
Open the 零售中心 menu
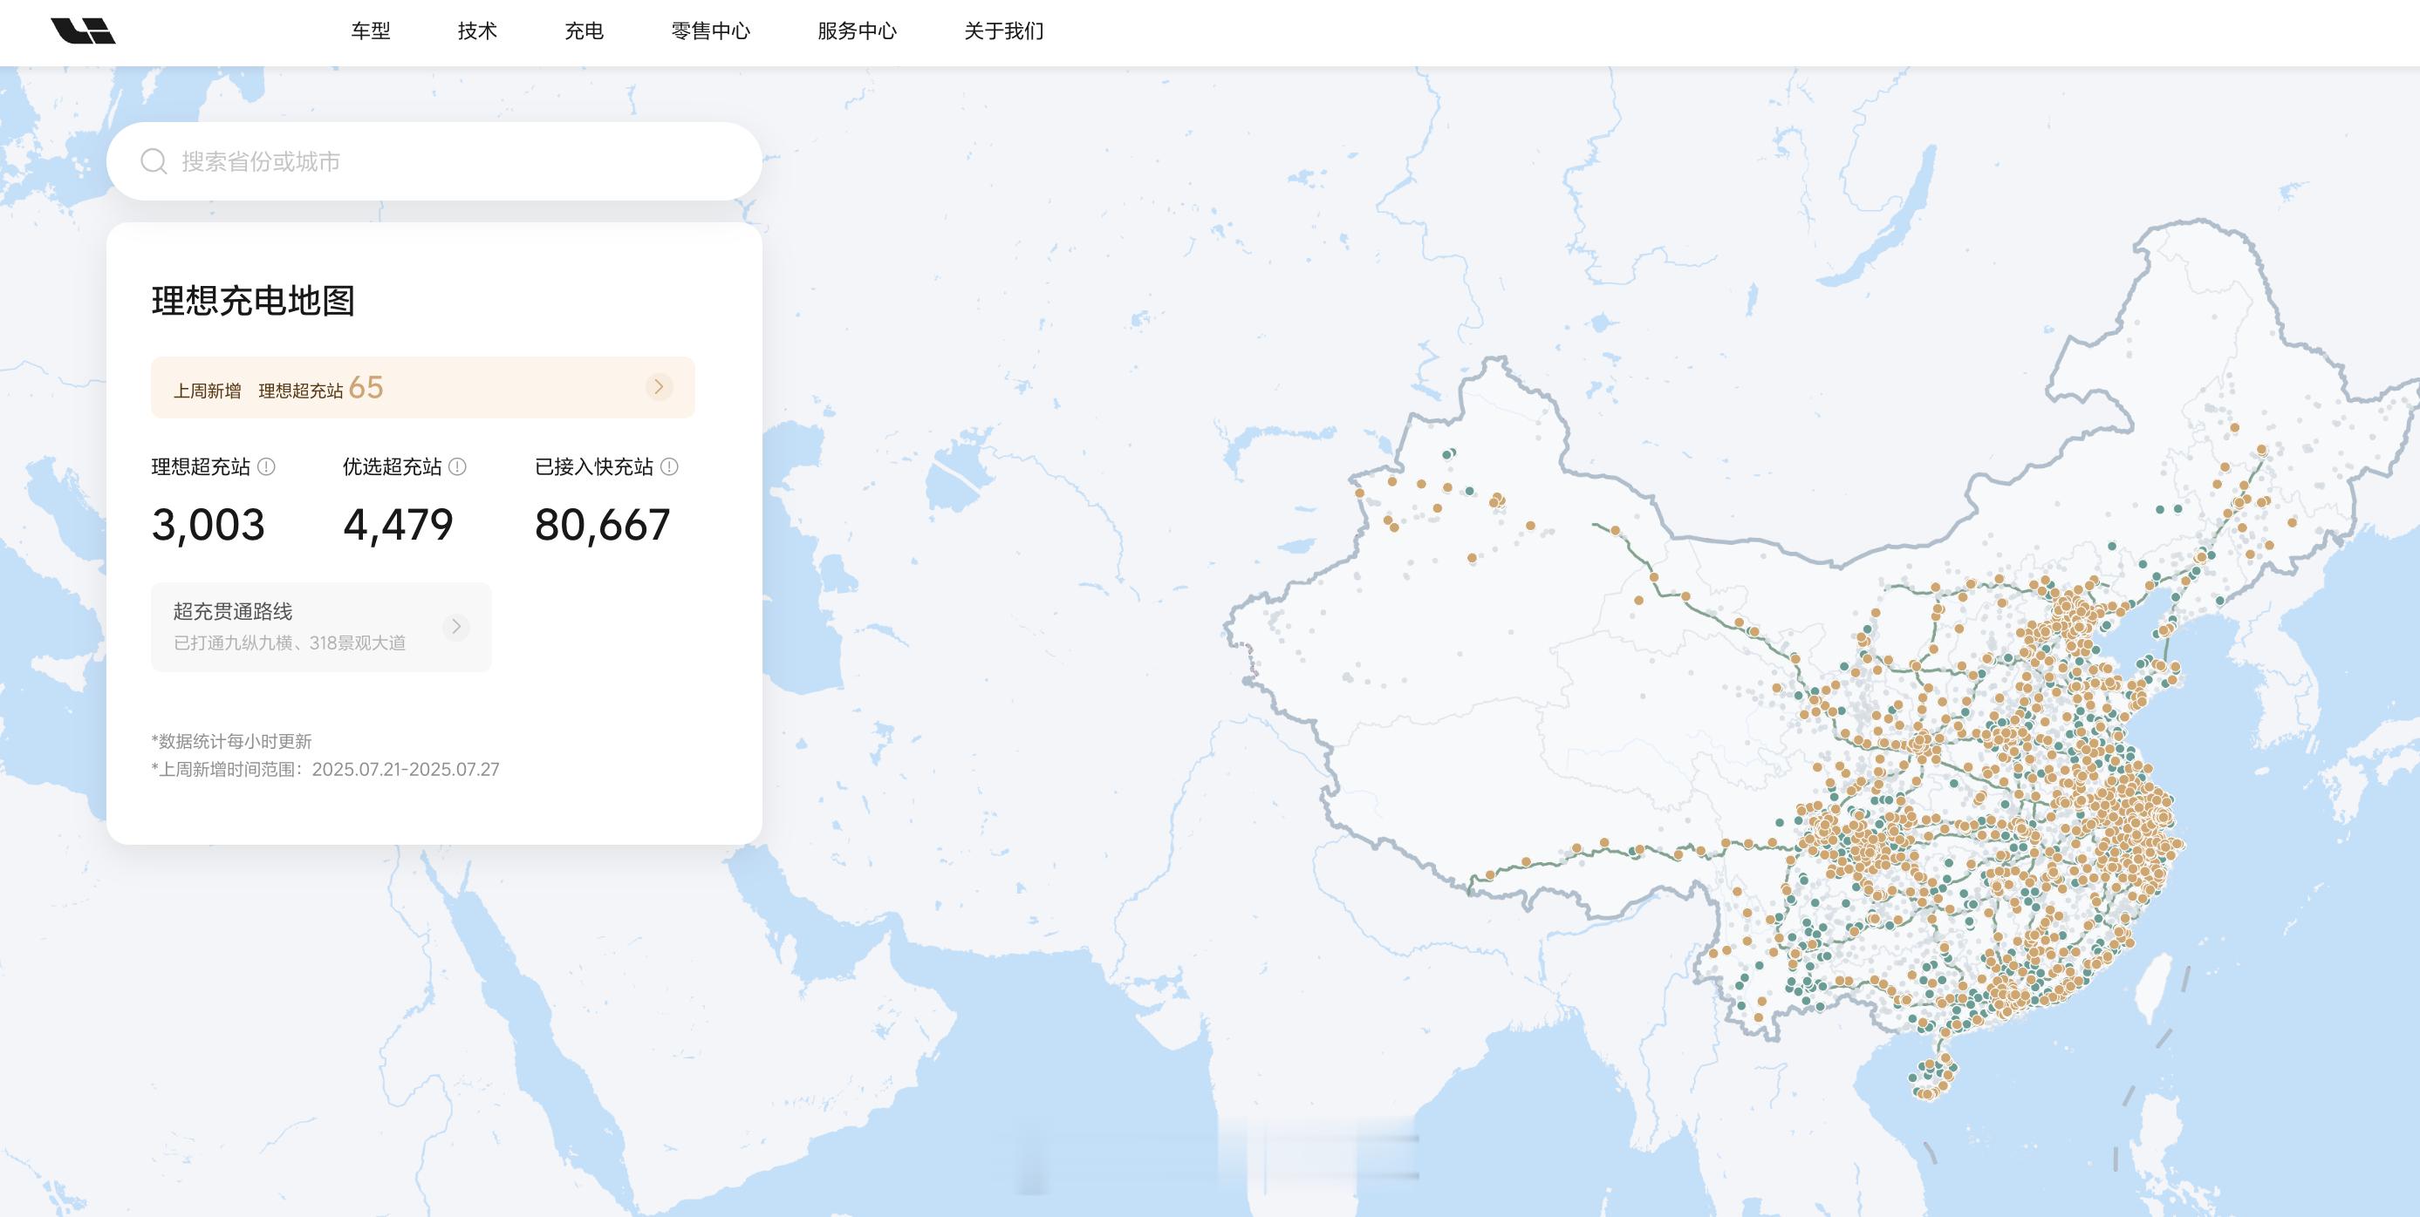[710, 31]
